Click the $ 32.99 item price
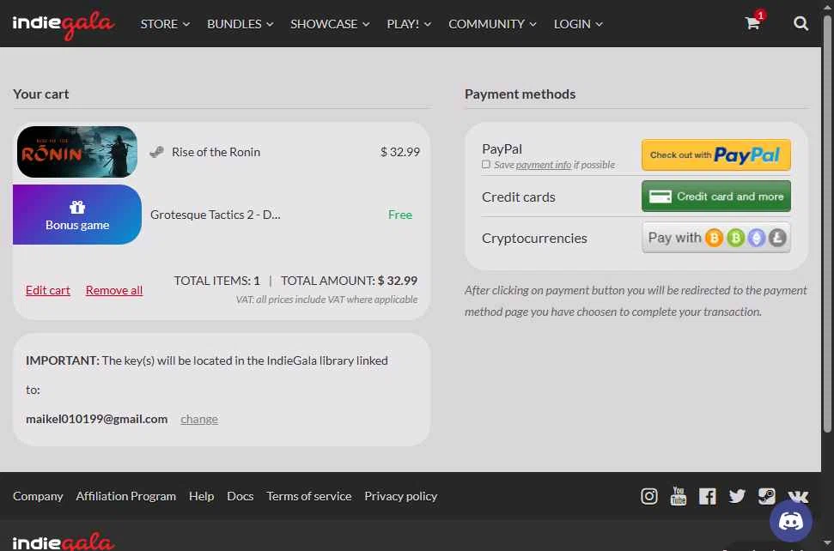Viewport: 834px width, 551px height. tap(400, 152)
